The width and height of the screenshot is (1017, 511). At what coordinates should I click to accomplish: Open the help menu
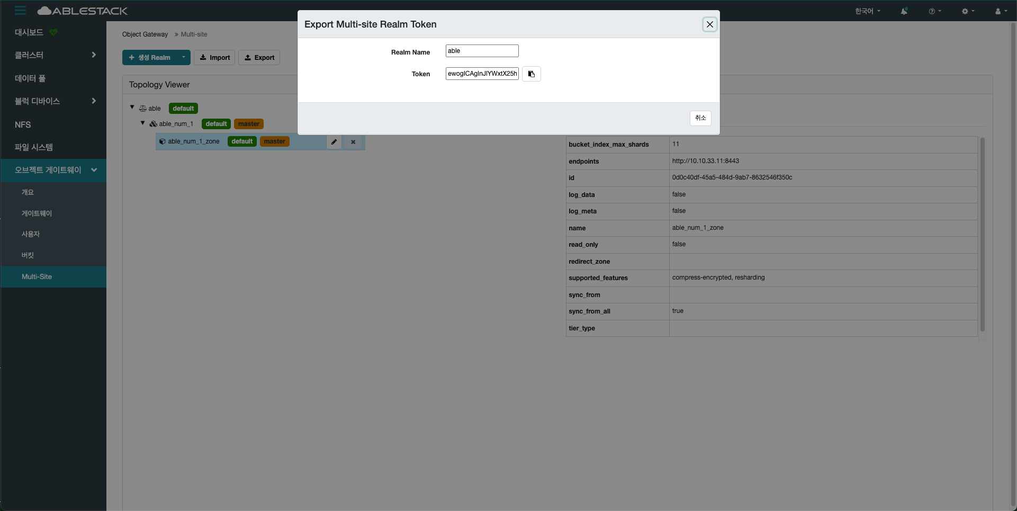[x=935, y=11]
